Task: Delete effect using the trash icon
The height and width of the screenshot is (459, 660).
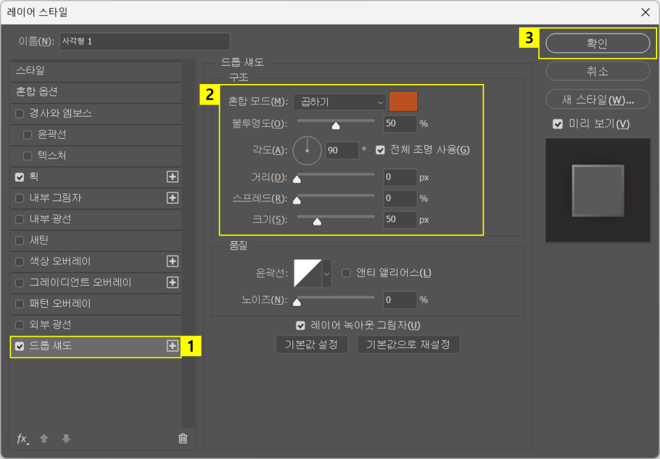Action: [182, 439]
